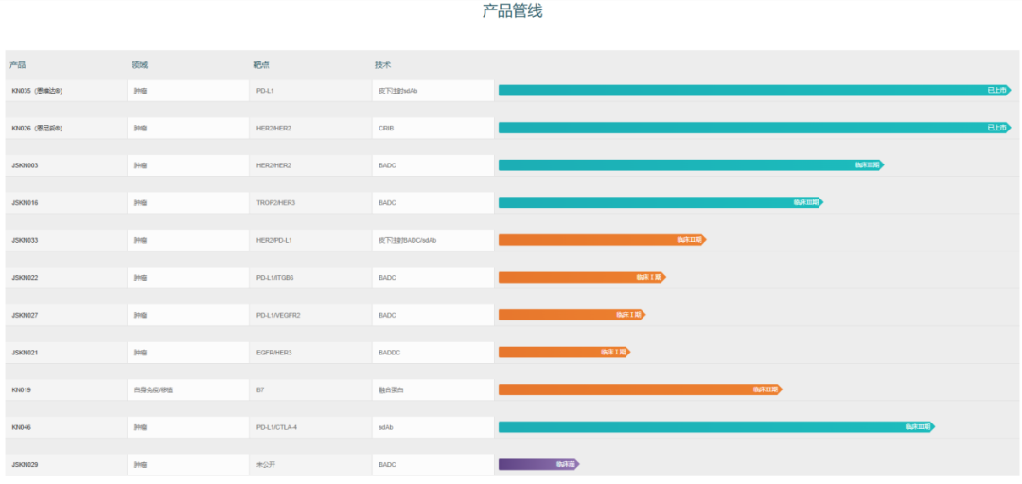Click the 肿瘤 field cell in the JSKN029 row

pyautogui.click(x=187, y=465)
